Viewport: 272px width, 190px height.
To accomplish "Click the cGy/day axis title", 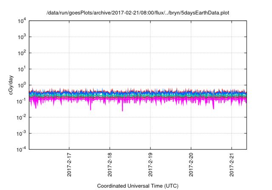I will [x=11, y=85].
